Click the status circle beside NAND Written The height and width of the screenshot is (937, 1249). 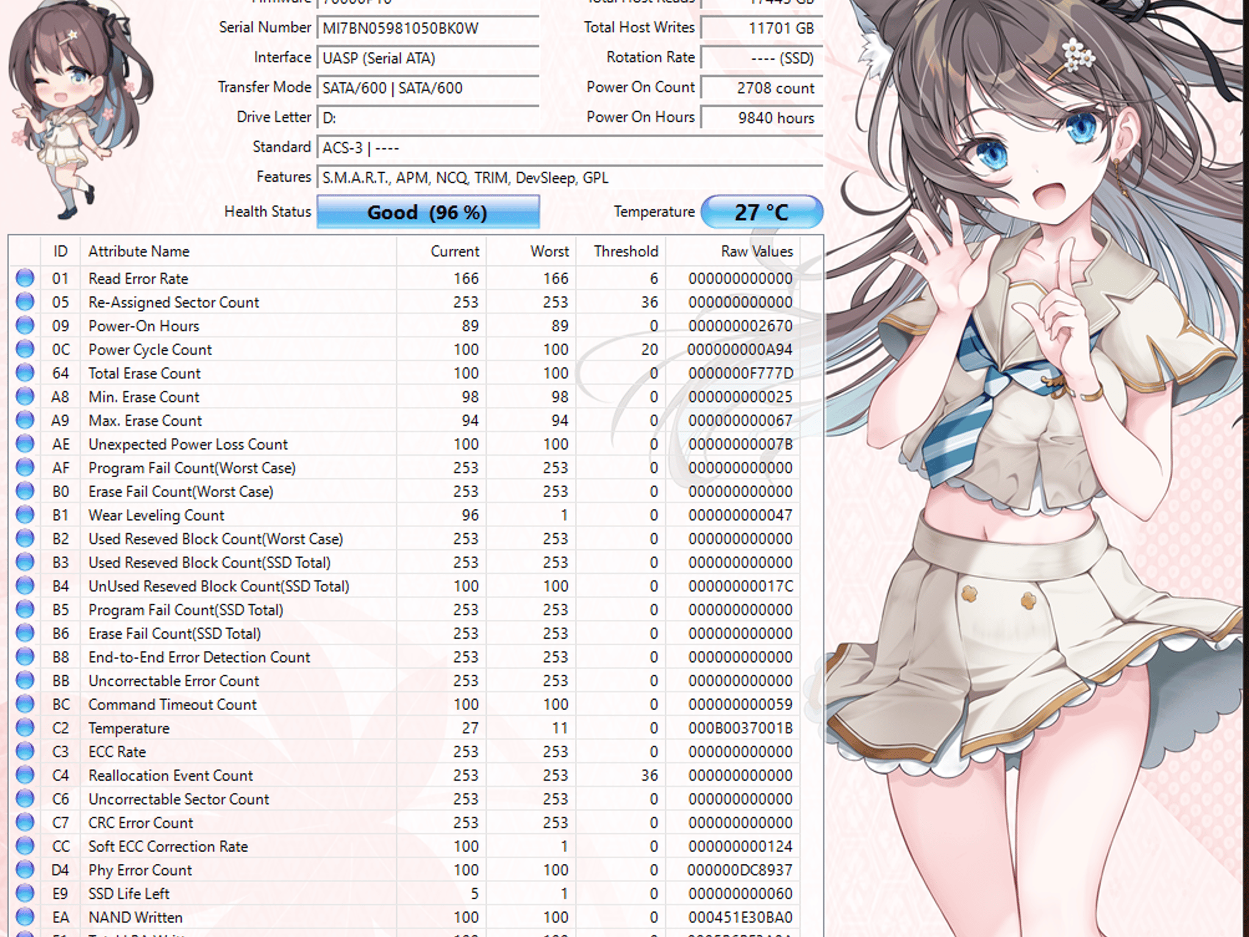(25, 917)
